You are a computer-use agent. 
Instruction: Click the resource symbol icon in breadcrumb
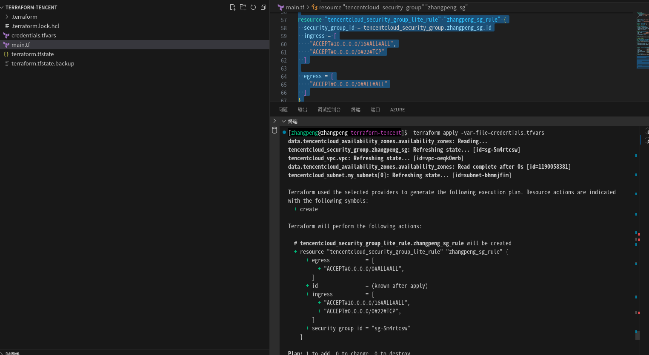tap(314, 7)
